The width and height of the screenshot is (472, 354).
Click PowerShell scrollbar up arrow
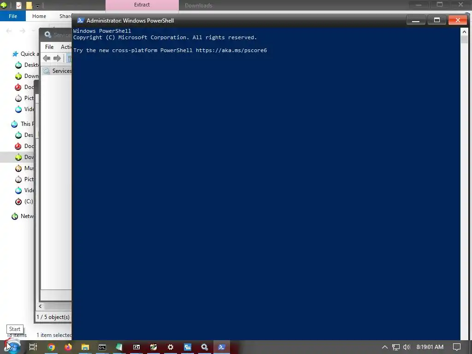[x=464, y=32]
